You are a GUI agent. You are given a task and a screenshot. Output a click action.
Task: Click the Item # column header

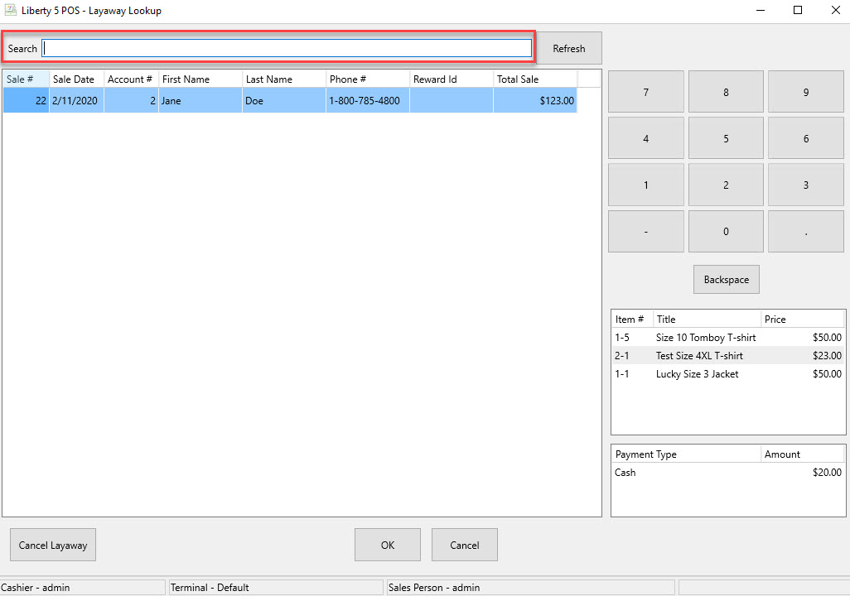tap(632, 320)
